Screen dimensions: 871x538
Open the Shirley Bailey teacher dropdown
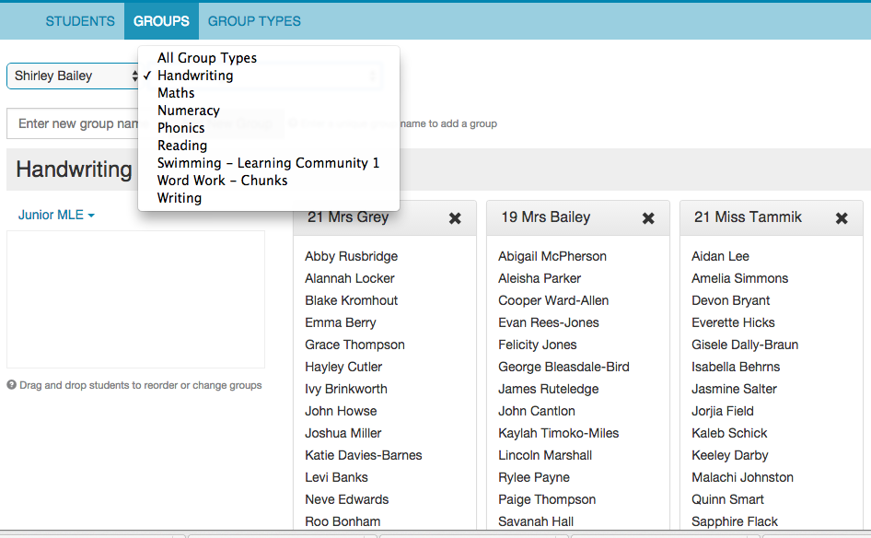(74, 76)
